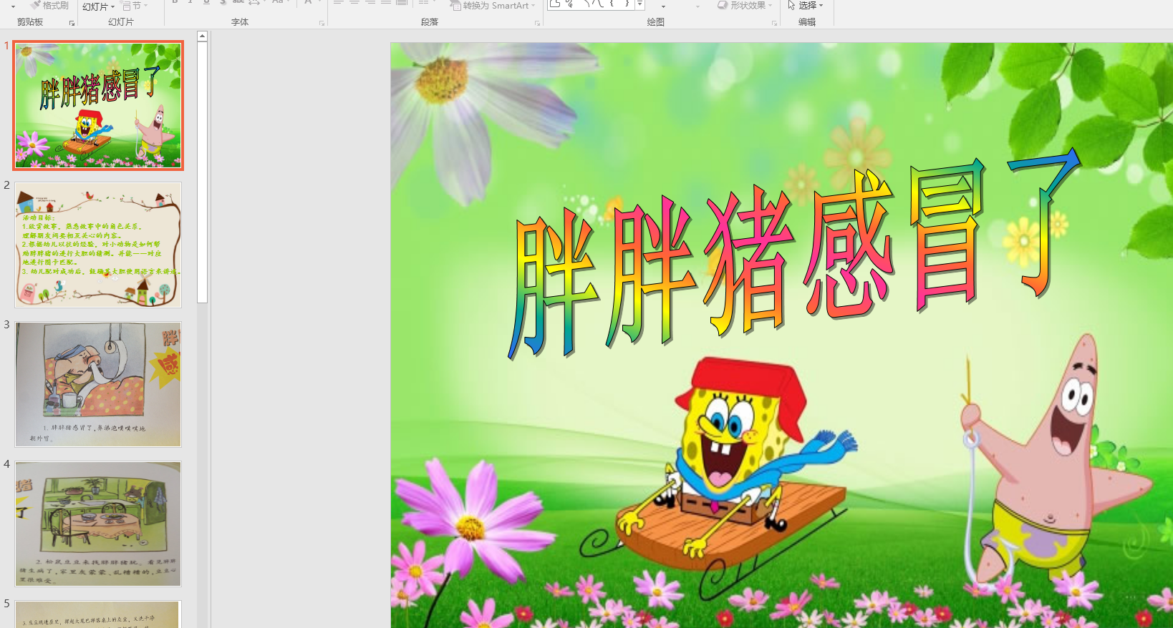This screenshot has height=628, width=1173.
Task: Open the 字体 group dialog launcher
Action: (322, 23)
